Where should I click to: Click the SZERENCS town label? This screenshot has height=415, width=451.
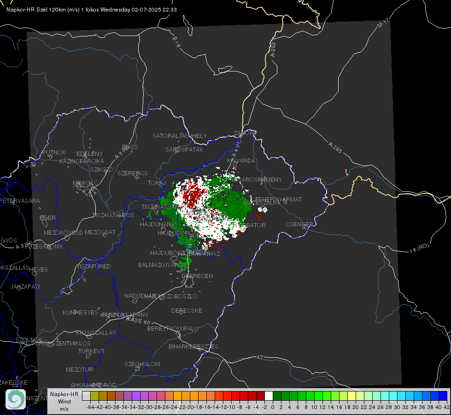pos(133,173)
